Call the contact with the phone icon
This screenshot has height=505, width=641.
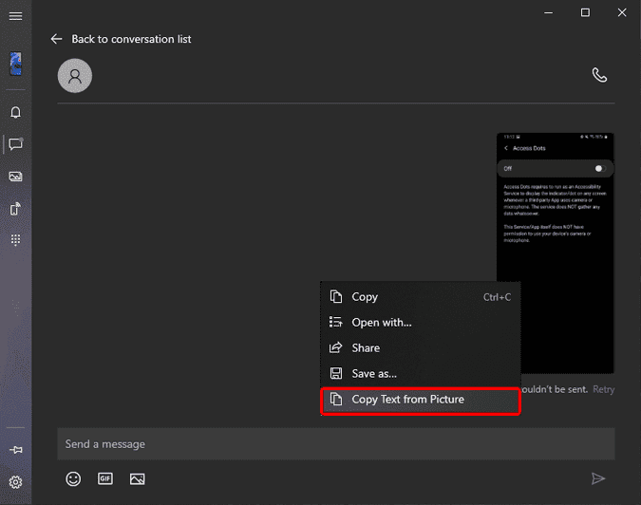coord(599,75)
